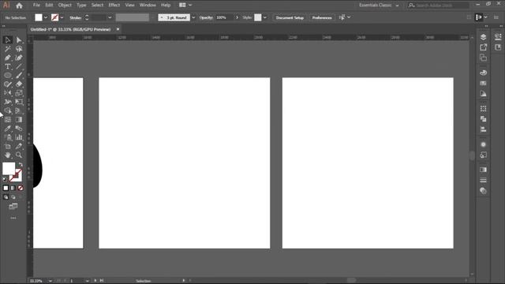The height and width of the screenshot is (284, 505).
Task: Click the Home icon
Action: (19, 6)
